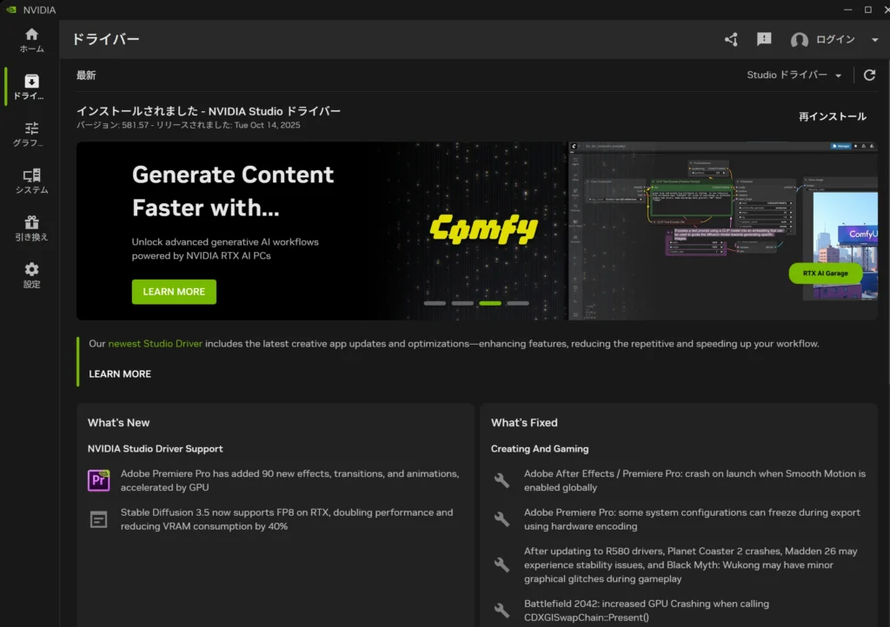This screenshot has width=890, height=627.
Task: Open the ホーム (Home) sidebar icon
Action: pos(31,40)
